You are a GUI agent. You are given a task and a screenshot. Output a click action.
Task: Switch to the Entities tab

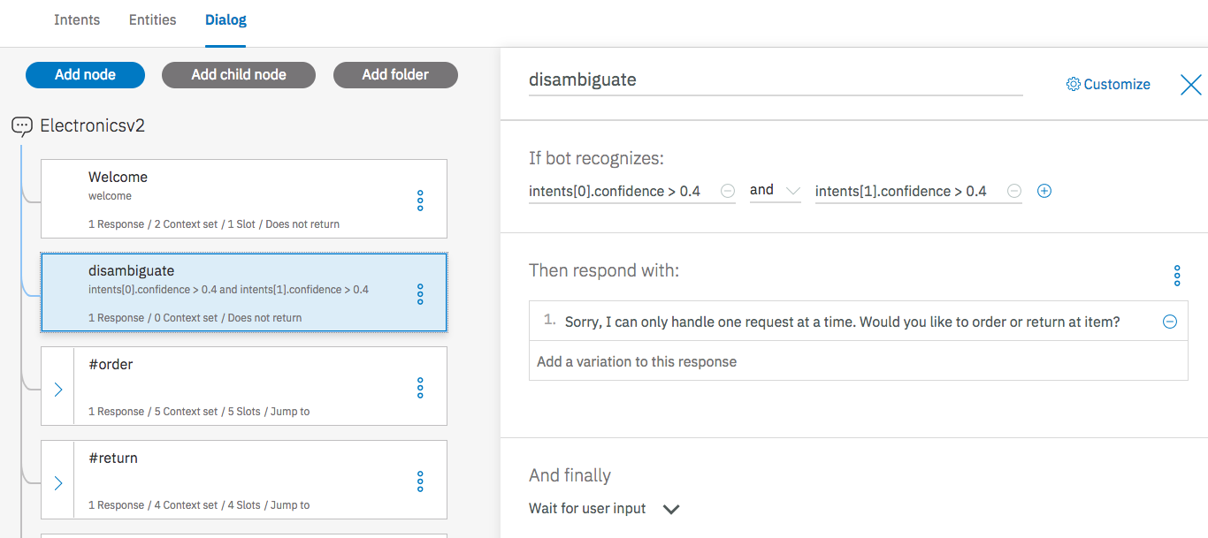point(152,19)
